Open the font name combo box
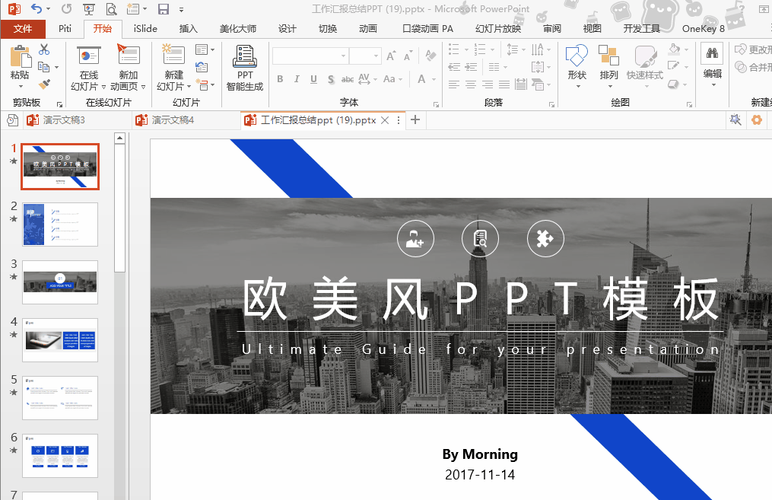This screenshot has height=500, width=772. coord(310,56)
